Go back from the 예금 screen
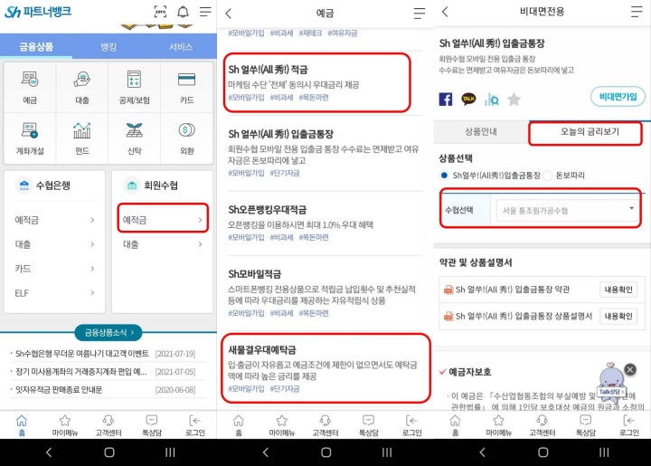The height and width of the screenshot is (466, 651). point(229,14)
